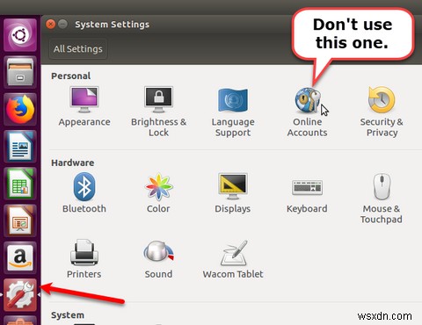Click the Security & Privacy label text

click(x=382, y=127)
